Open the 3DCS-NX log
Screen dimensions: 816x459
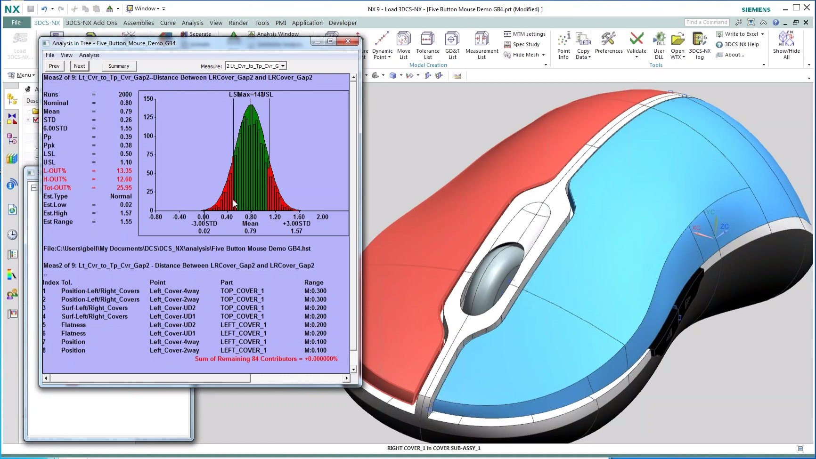[700, 45]
